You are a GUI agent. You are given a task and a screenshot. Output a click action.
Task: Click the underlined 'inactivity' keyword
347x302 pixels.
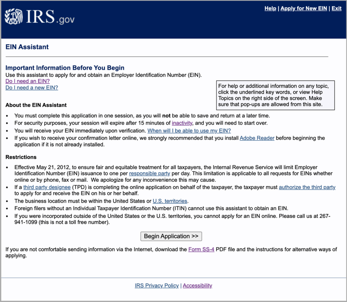point(182,123)
